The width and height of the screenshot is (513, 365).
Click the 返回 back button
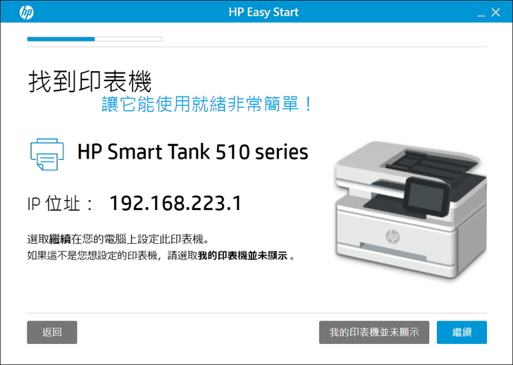point(52,333)
